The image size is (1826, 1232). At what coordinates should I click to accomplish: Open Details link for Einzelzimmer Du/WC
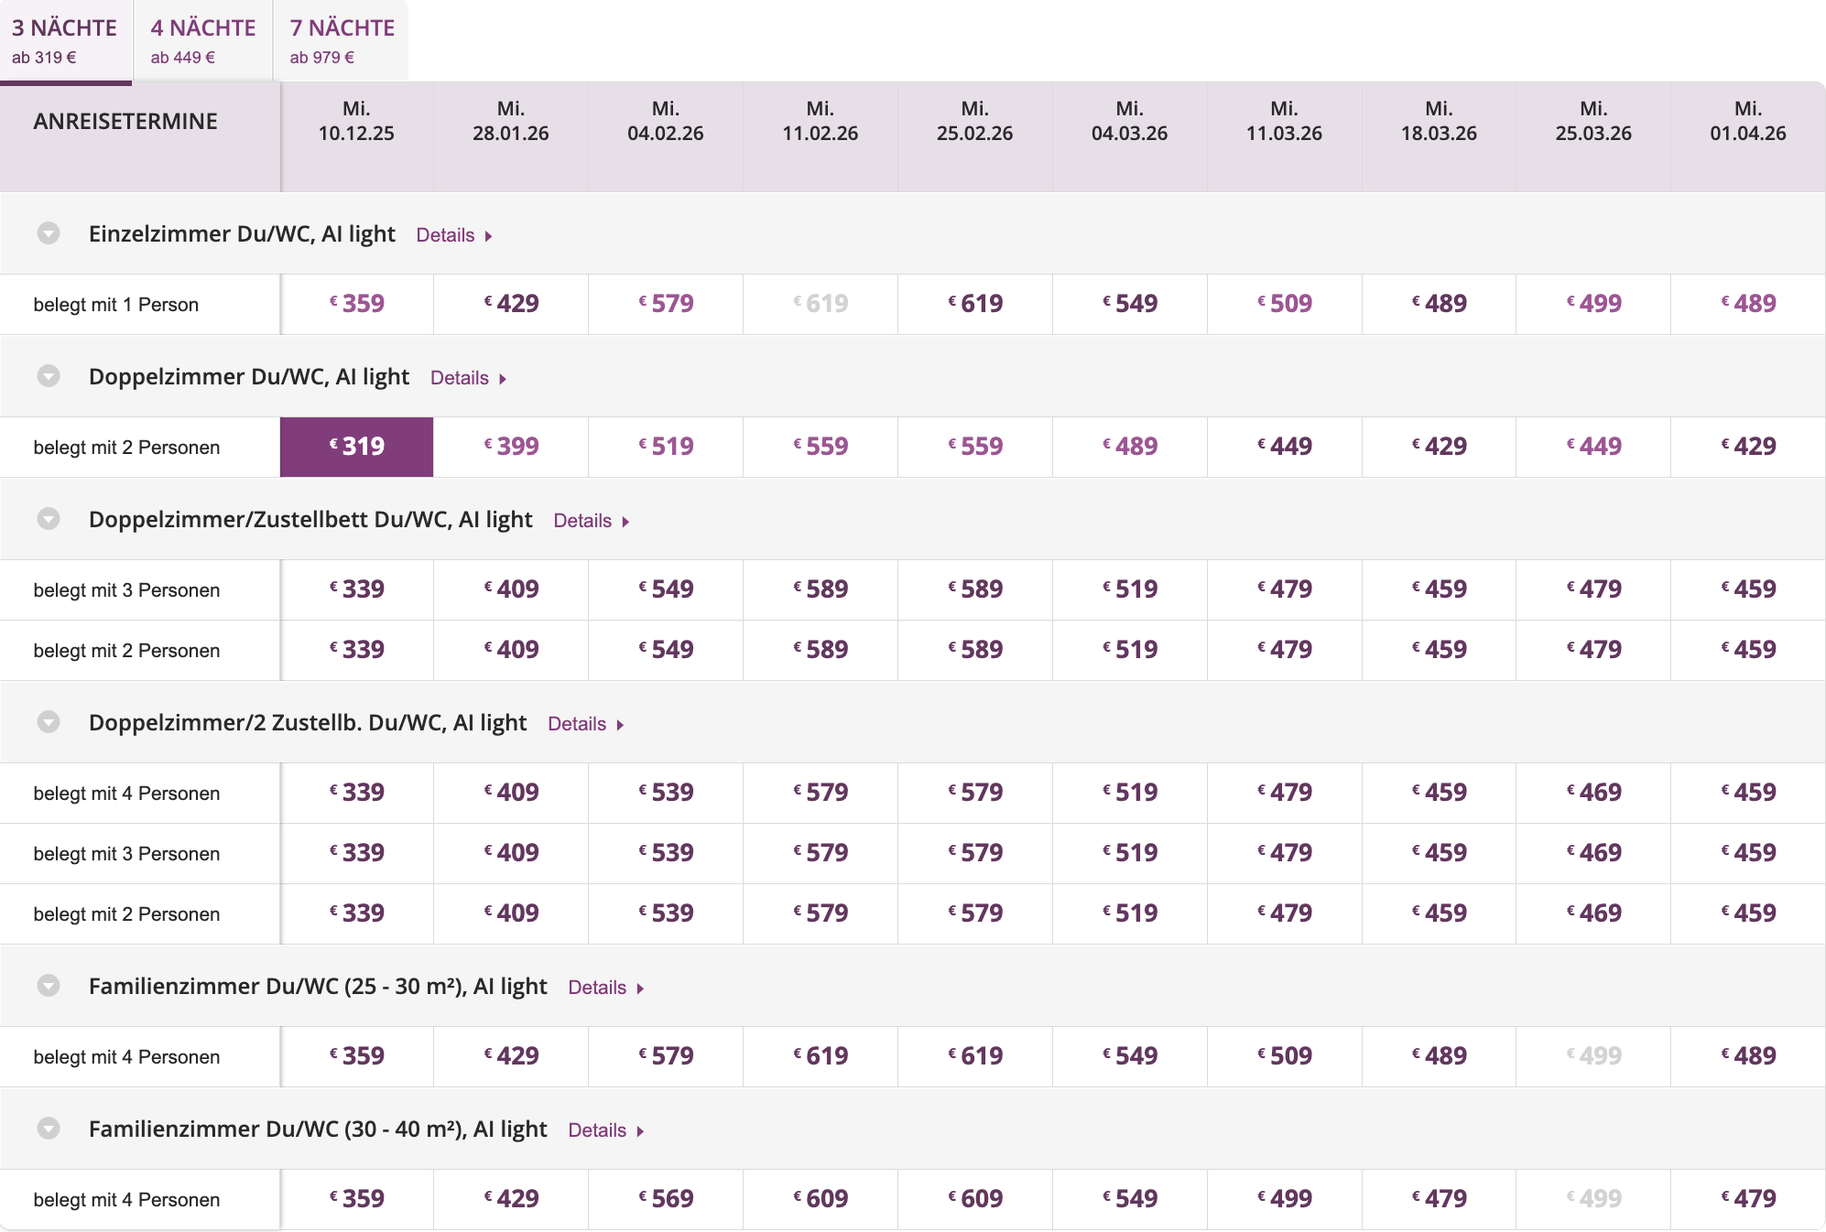(x=453, y=235)
